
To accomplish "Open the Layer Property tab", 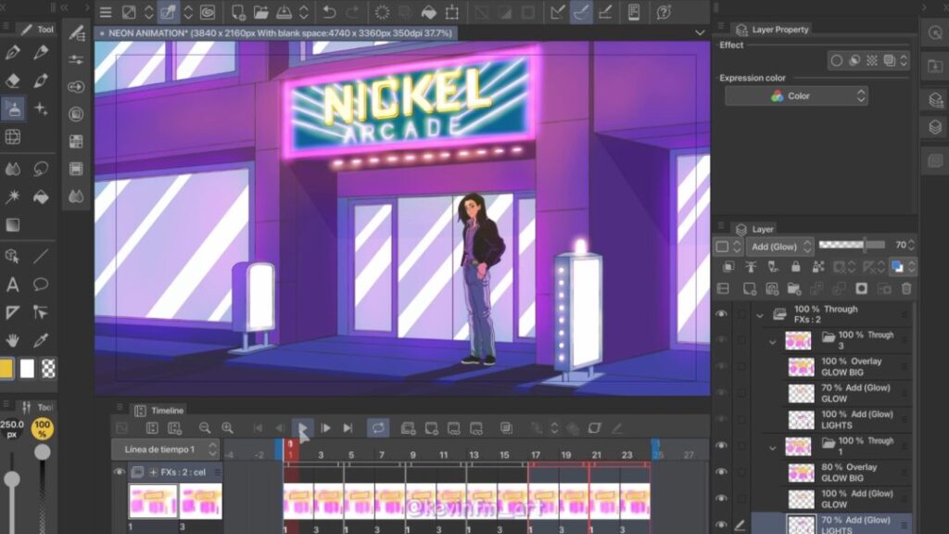I will coord(779,30).
